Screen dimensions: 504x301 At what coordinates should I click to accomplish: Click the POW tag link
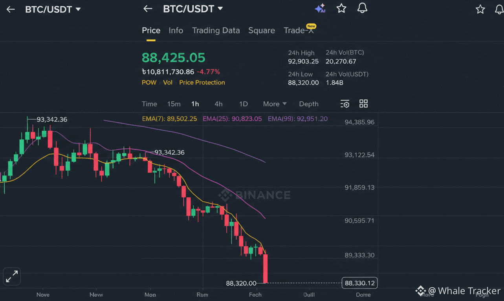149,82
